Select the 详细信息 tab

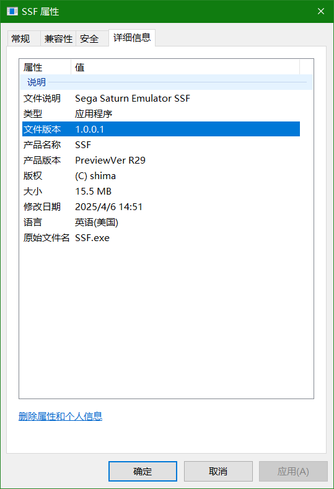[x=132, y=38]
